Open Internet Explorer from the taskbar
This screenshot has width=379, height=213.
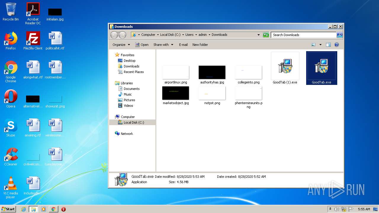tap(23, 209)
